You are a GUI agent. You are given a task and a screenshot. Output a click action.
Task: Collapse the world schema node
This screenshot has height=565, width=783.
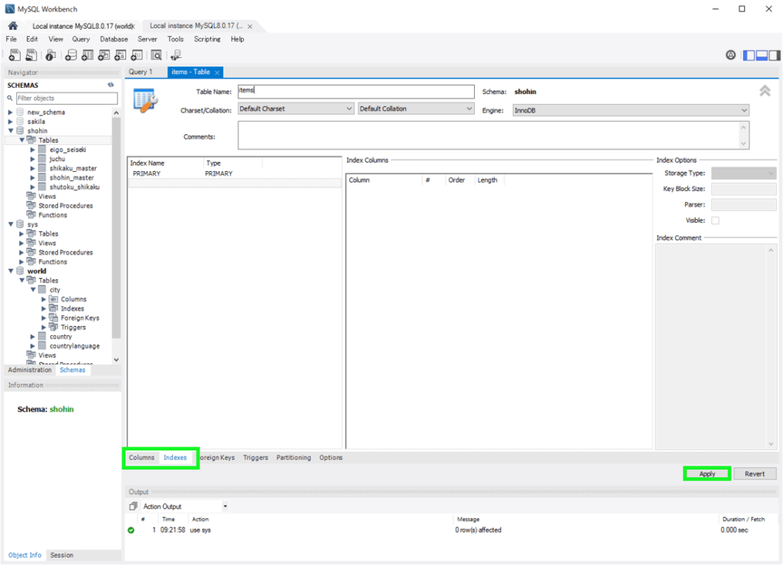tap(11, 271)
